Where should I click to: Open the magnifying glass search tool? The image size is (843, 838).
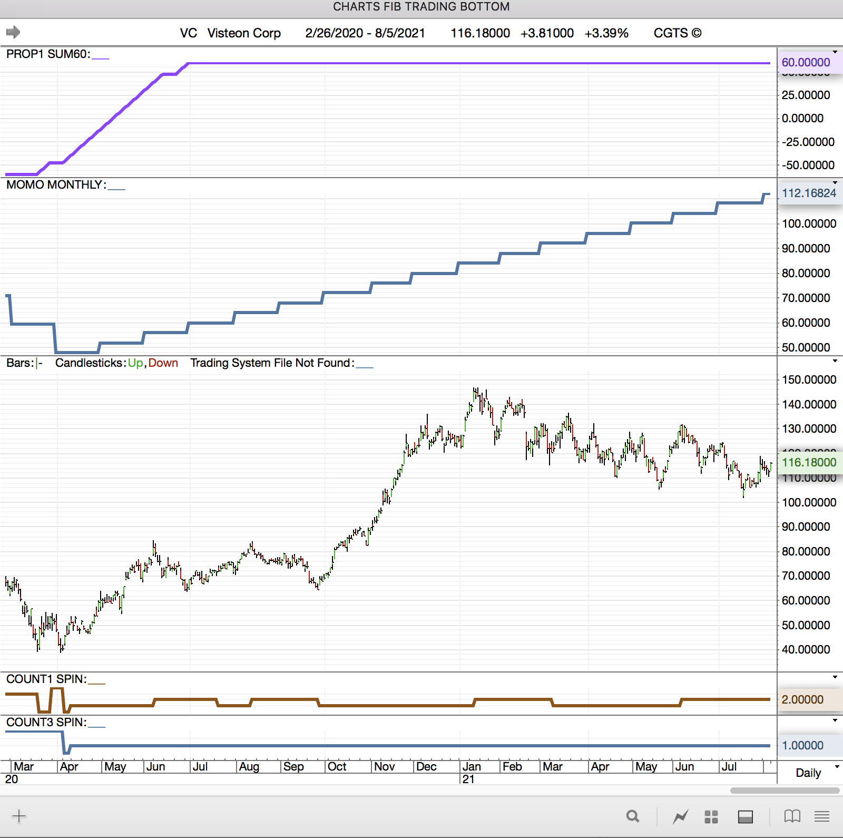click(633, 817)
